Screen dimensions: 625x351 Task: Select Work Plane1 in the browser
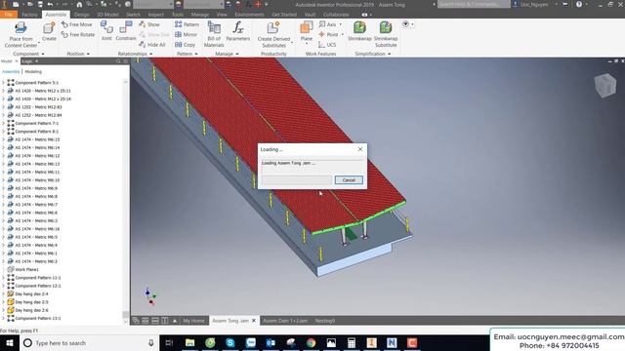tap(26, 270)
